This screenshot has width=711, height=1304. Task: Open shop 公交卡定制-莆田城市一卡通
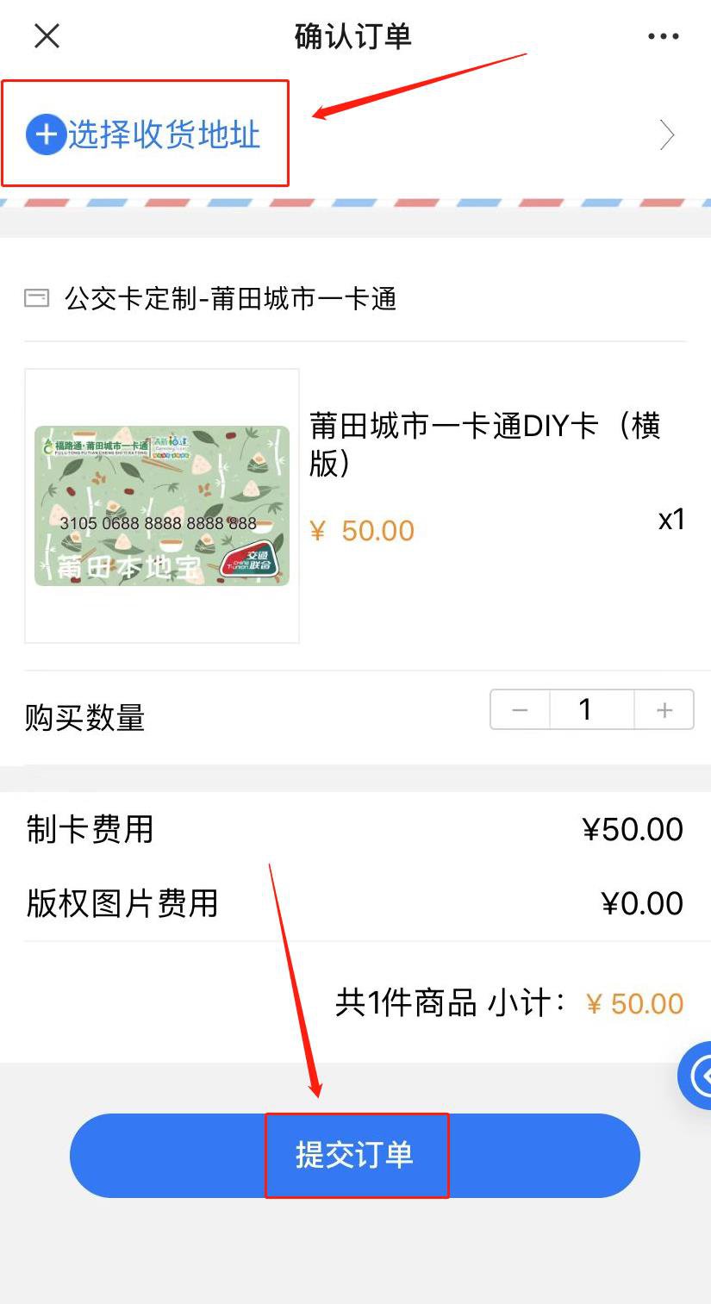coord(230,299)
